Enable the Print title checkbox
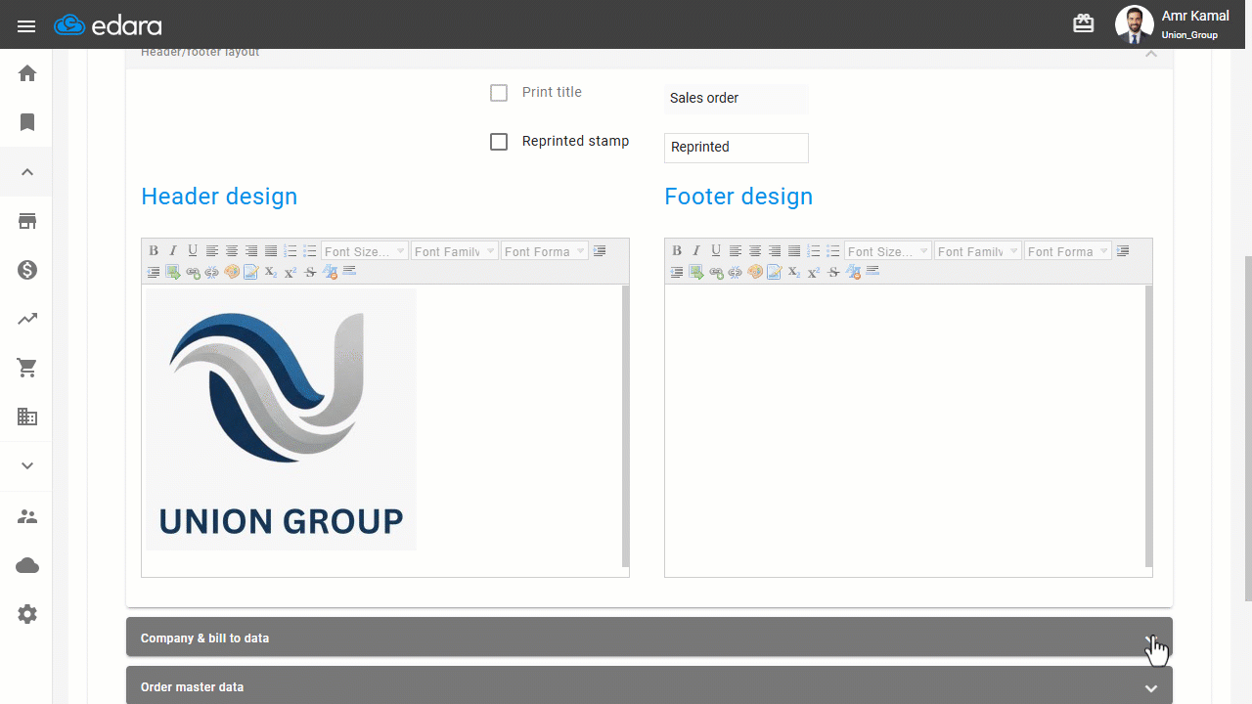This screenshot has height=704, width=1252. tap(499, 93)
